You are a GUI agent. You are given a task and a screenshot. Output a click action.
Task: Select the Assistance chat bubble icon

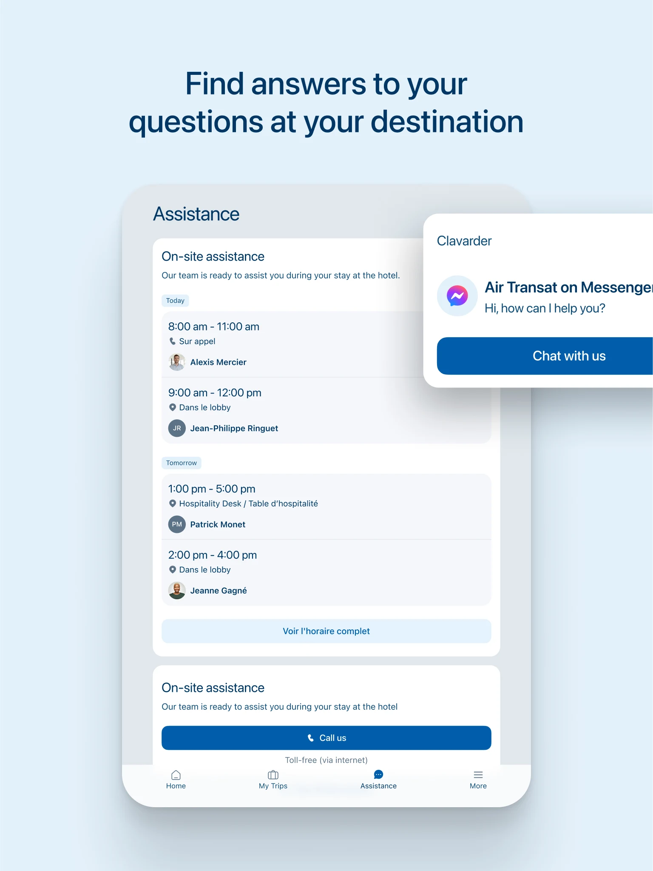click(378, 775)
